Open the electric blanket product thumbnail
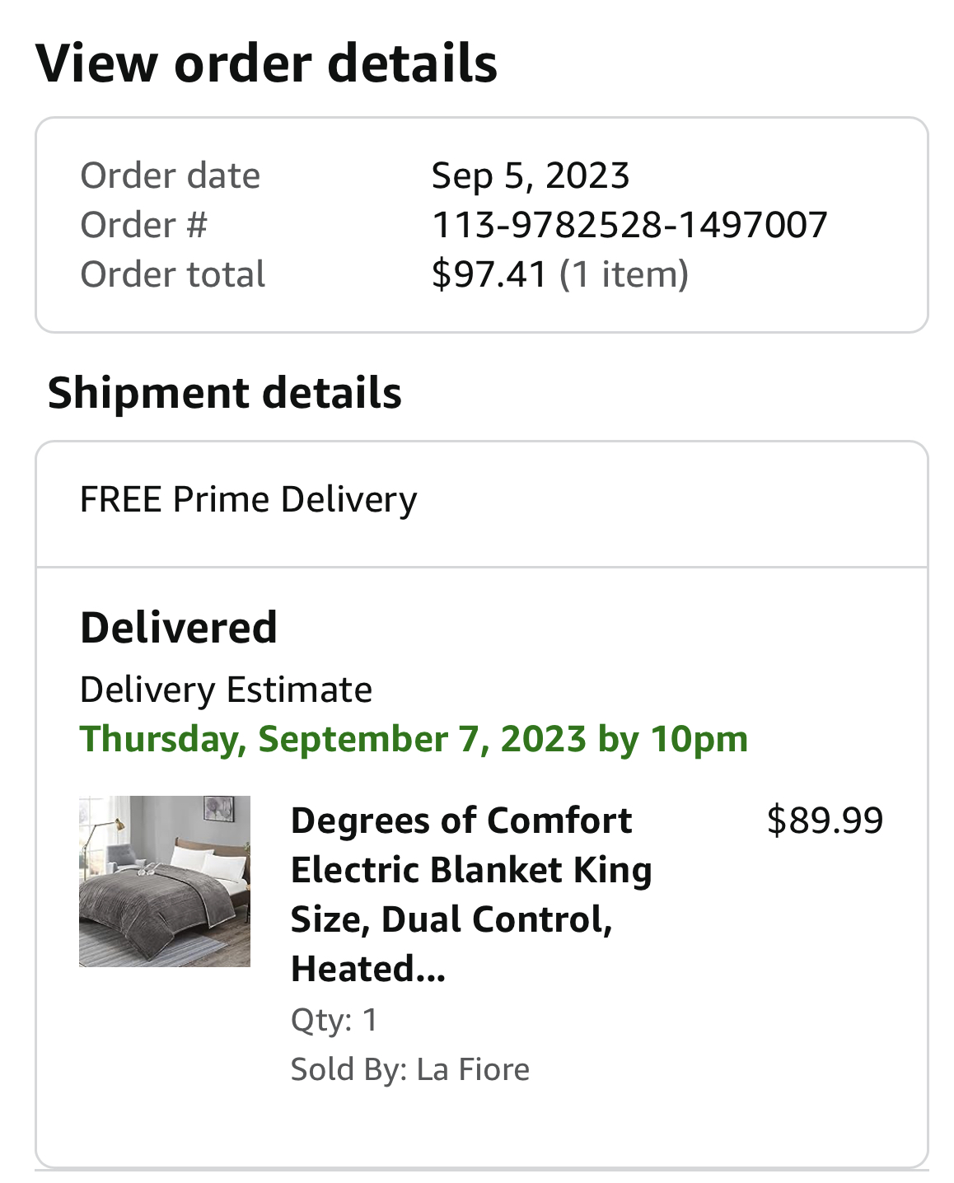Viewport: 954px width, 1183px height. click(x=165, y=881)
